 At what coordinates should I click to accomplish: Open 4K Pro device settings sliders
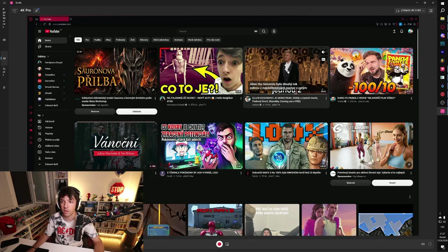(37, 10)
